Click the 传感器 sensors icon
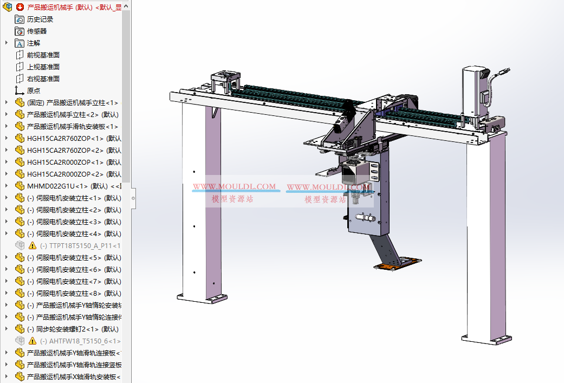The width and height of the screenshot is (564, 383). (x=18, y=31)
